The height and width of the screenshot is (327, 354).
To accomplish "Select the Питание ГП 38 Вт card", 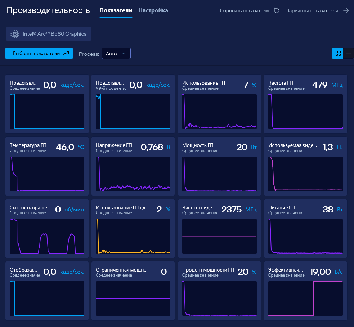I will point(305,229).
